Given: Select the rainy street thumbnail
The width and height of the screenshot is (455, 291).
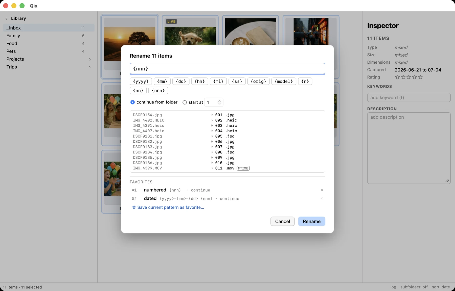Looking at the screenshot, I should 311,31.
